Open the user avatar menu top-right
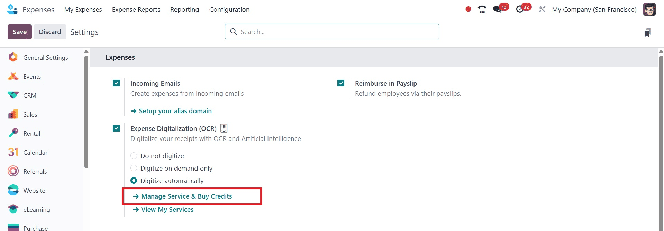This screenshot has height=231, width=664. click(x=649, y=9)
